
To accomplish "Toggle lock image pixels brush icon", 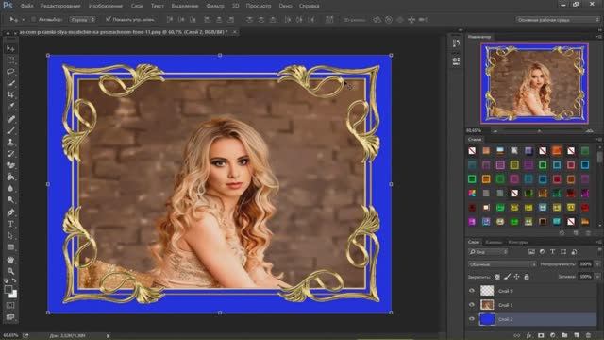I will coord(507,277).
